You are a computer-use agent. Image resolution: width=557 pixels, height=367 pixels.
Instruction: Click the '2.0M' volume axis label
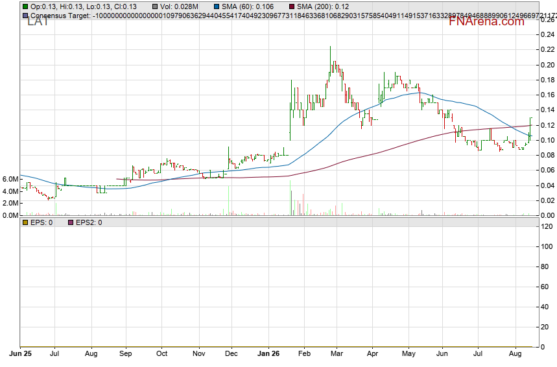coord(10,203)
